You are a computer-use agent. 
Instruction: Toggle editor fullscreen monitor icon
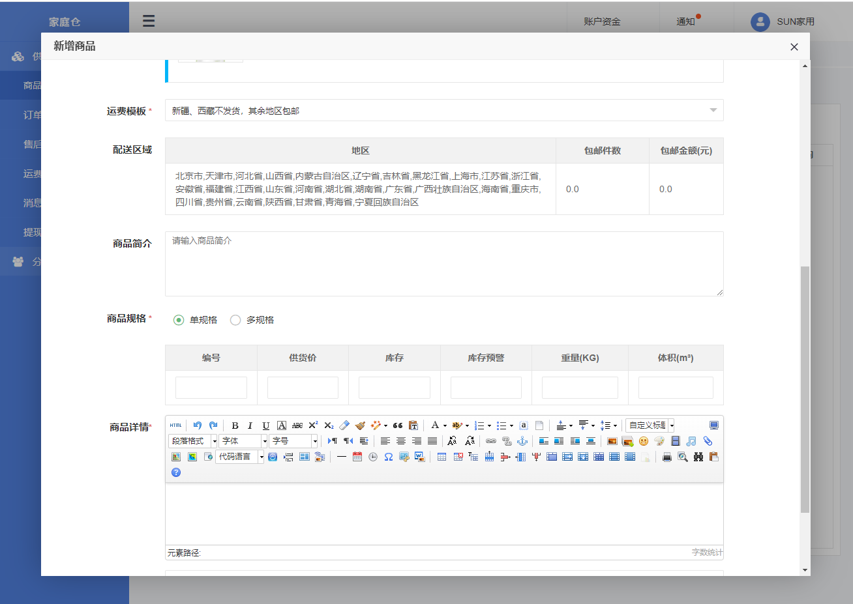coord(714,425)
